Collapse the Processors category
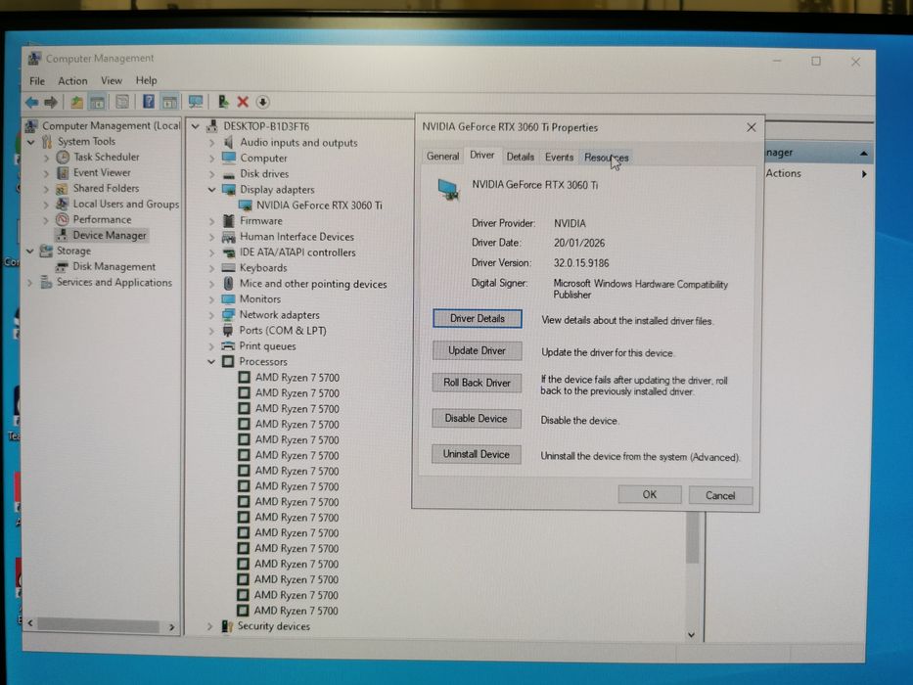Screen dimensions: 913x685 212,362
